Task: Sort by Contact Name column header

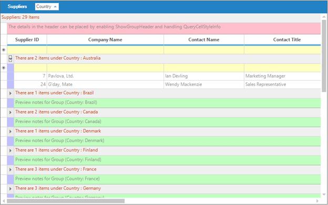Action: click(x=204, y=40)
